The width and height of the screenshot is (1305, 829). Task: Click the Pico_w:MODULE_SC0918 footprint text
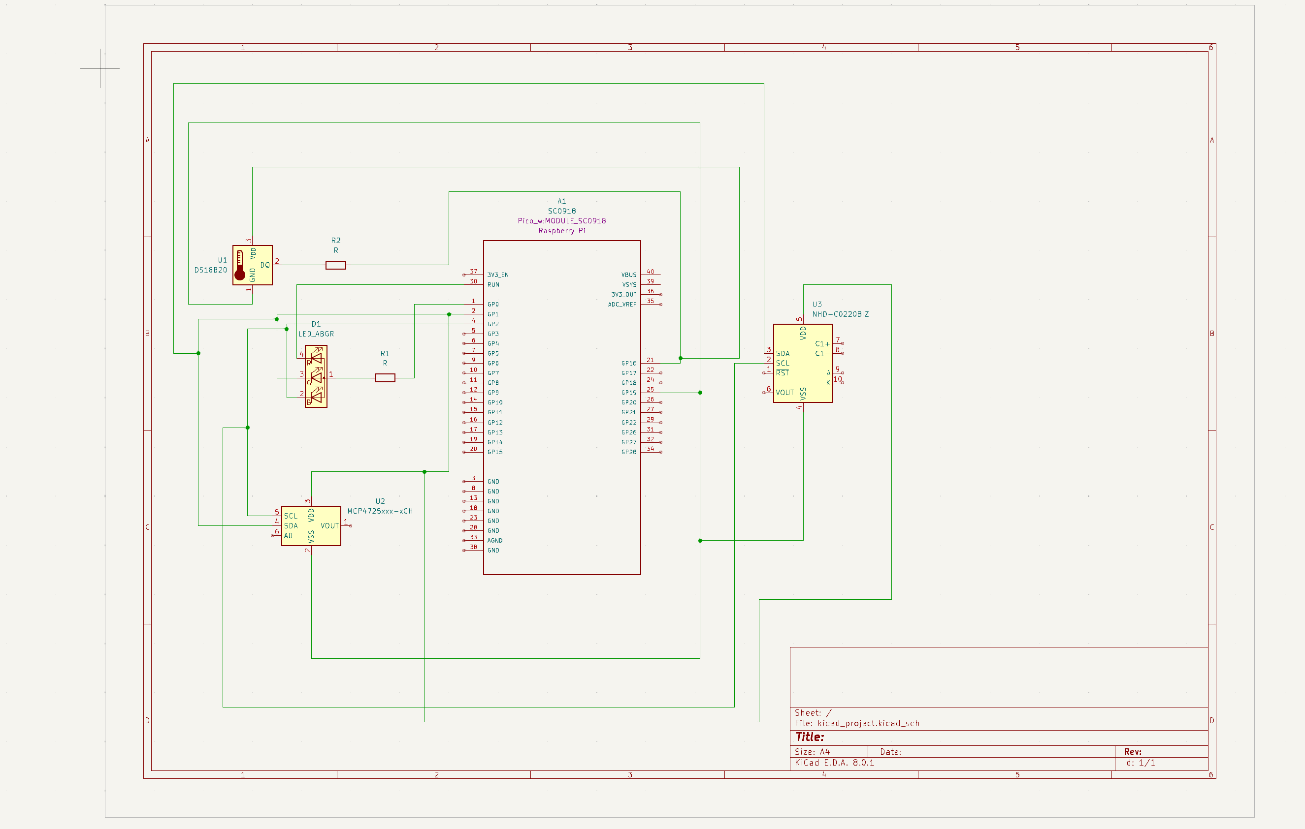[561, 220]
